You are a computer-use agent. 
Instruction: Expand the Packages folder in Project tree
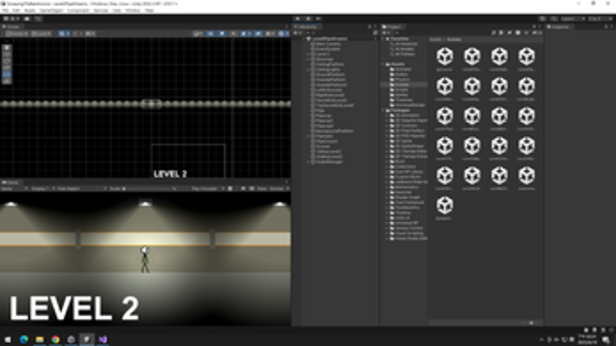coord(384,110)
